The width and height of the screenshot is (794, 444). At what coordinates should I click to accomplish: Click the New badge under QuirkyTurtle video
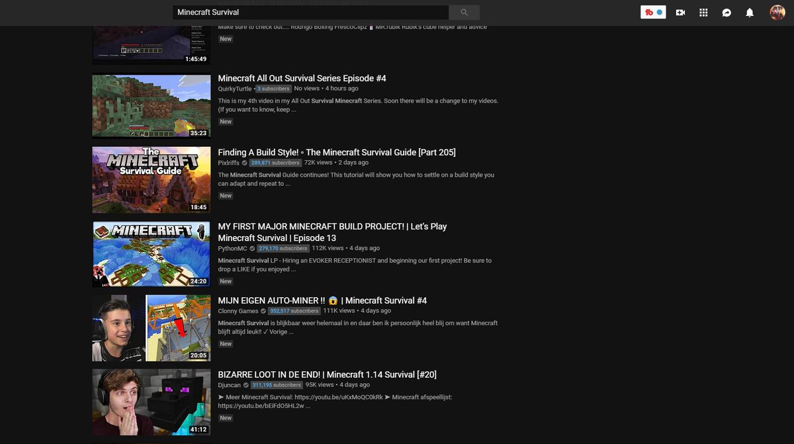coord(226,122)
